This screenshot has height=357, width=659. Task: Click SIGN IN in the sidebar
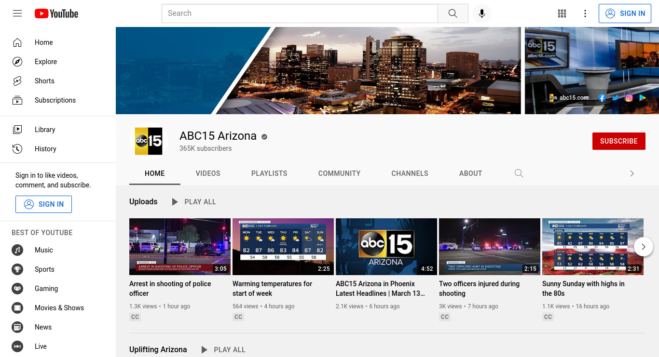(43, 204)
